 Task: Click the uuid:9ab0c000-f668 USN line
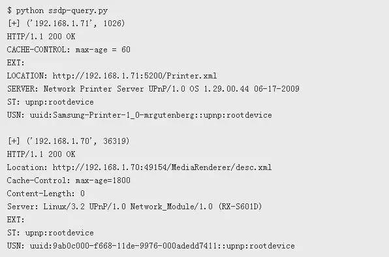pos(151,246)
